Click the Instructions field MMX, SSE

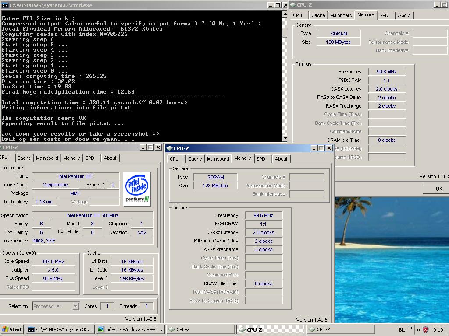pos(93,241)
